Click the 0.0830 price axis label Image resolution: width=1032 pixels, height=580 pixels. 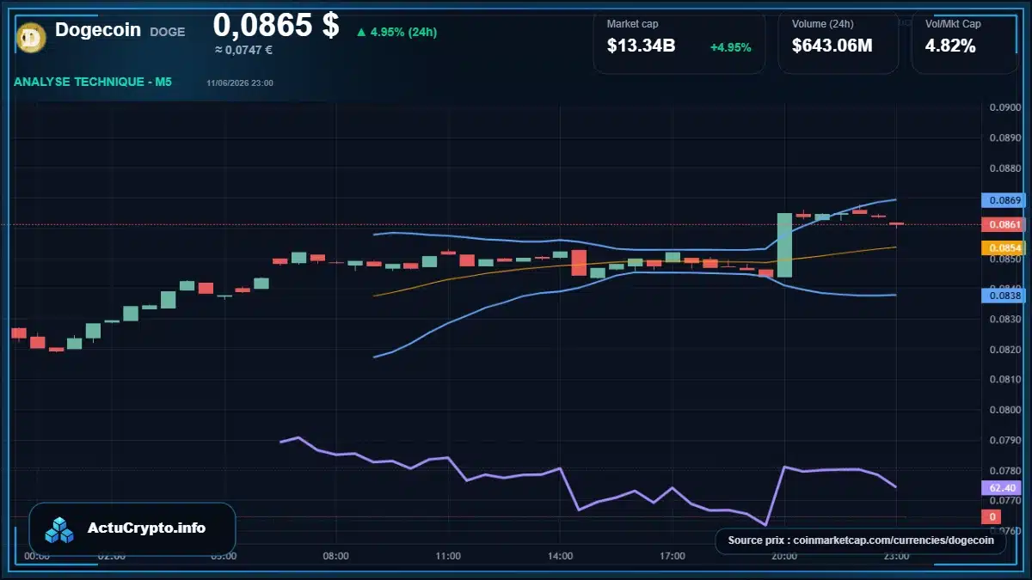tap(1004, 319)
